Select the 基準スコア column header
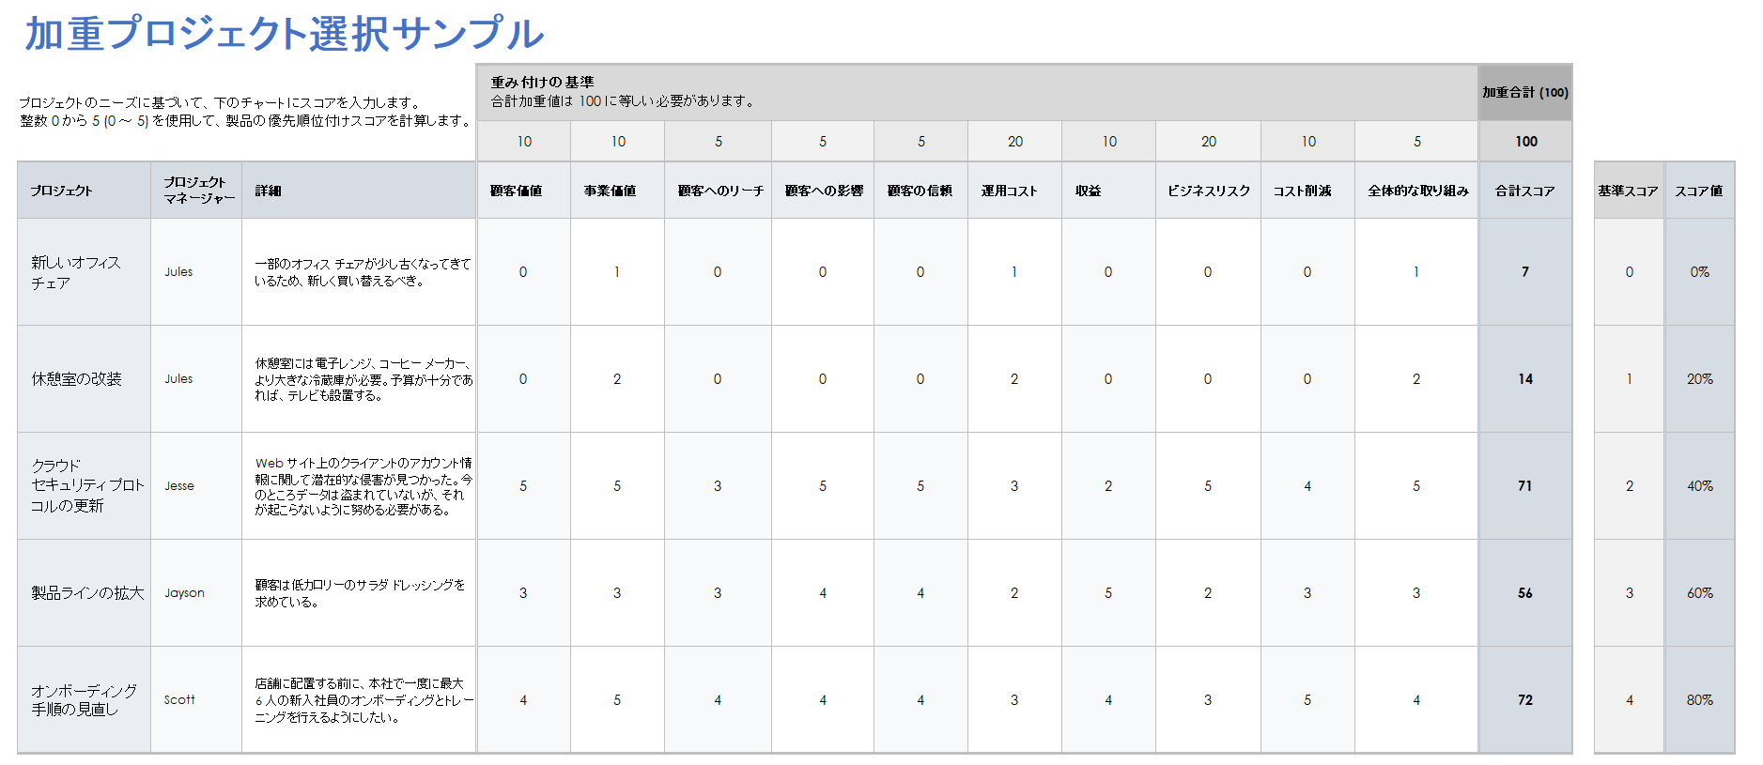The image size is (1763, 765). pos(1629,191)
